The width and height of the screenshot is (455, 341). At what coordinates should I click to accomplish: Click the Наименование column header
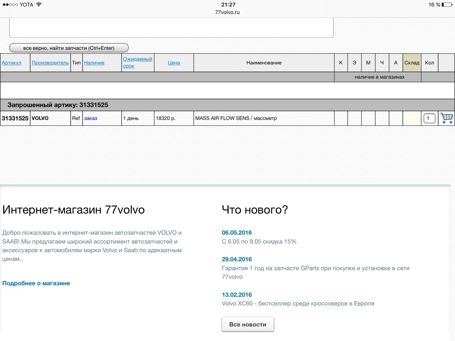[264, 63]
